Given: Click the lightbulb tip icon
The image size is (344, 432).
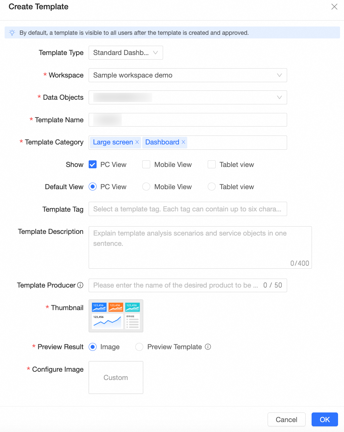Looking at the screenshot, I should 12,33.
